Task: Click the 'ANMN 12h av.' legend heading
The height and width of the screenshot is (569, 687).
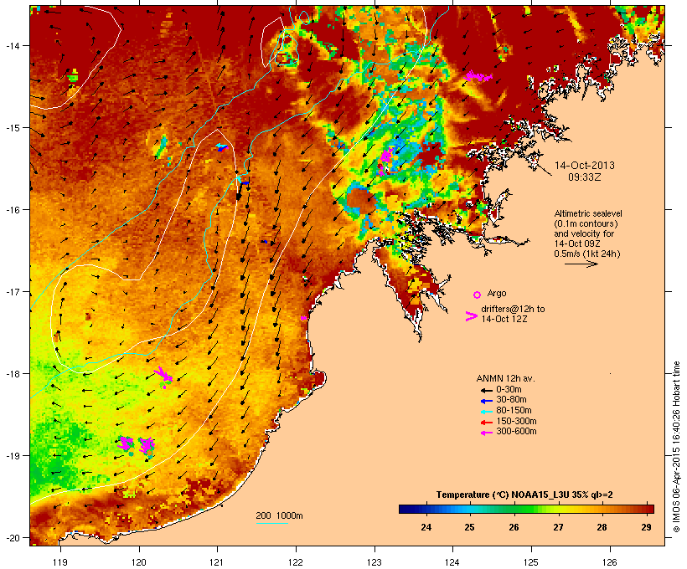Action: click(505, 378)
